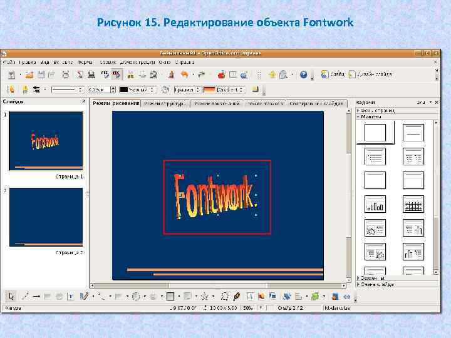Open the line style dropdown
The image size is (451, 338).
click(x=67, y=90)
